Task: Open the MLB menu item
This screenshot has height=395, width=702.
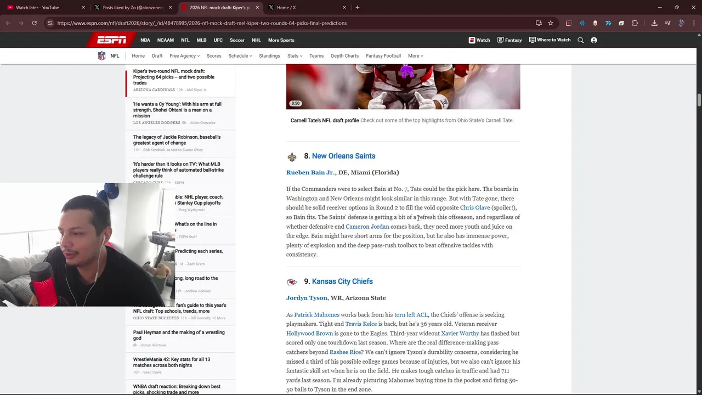Action: click(x=202, y=40)
